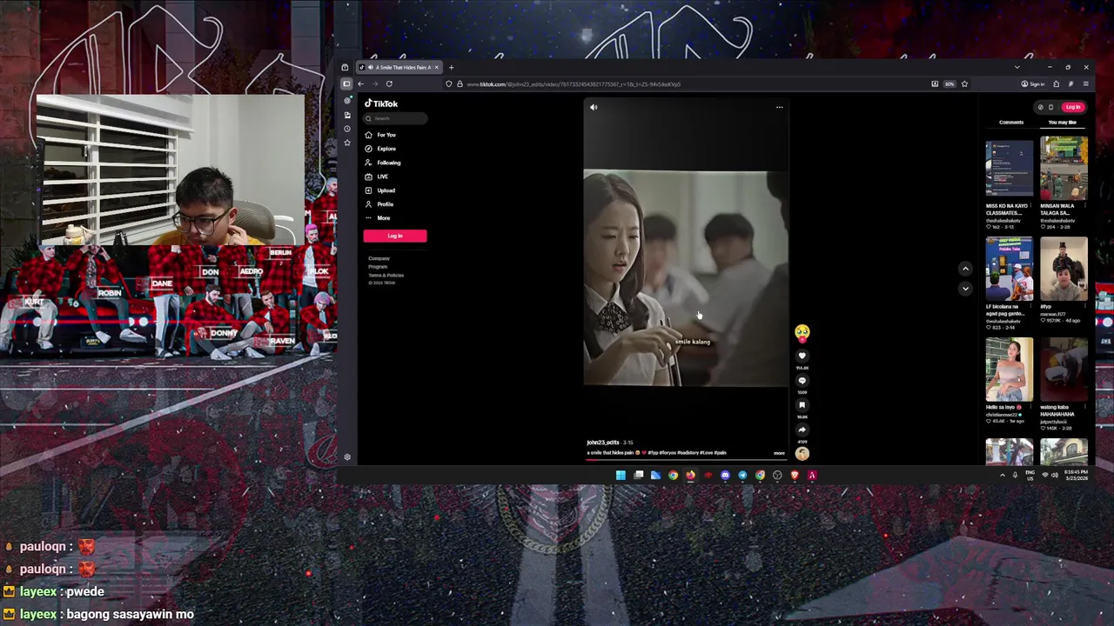Close the A Smile That Hides Pain tab
The image size is (1114, 626).
(x=437, y=68)
